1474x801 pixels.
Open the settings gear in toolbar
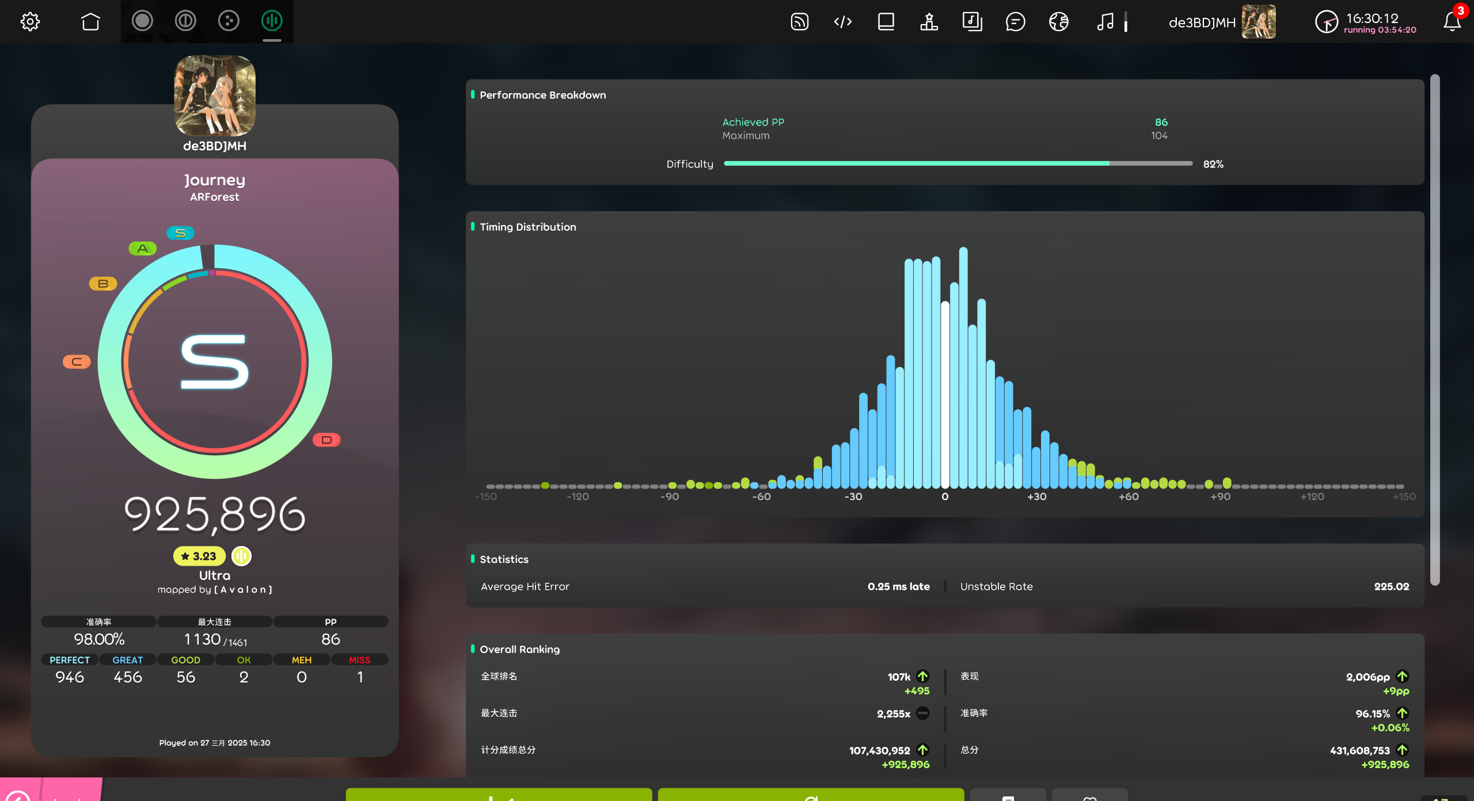(x=30, y=22)
